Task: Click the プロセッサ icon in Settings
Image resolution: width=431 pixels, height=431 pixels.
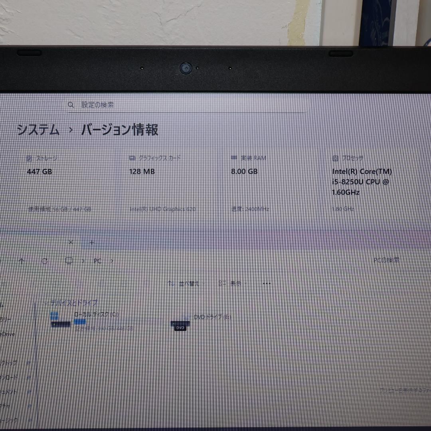Action: pos(334,158)
